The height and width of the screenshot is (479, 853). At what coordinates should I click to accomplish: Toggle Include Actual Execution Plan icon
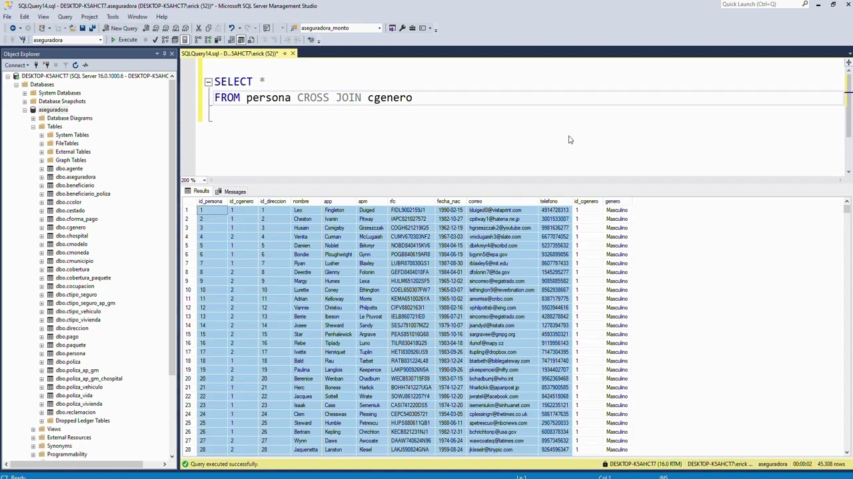pos(198,40)
